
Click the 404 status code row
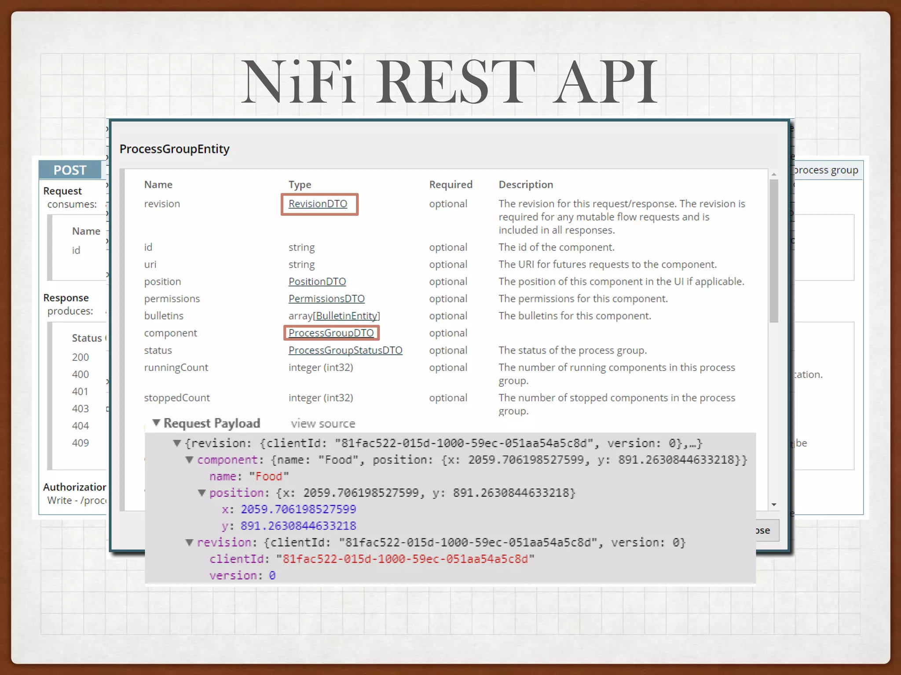click(x=81, y=426)
